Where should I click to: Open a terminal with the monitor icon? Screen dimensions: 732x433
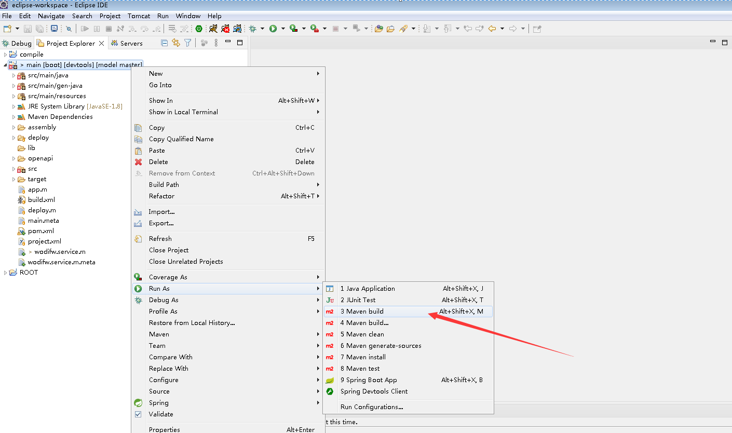coord(54,29)
